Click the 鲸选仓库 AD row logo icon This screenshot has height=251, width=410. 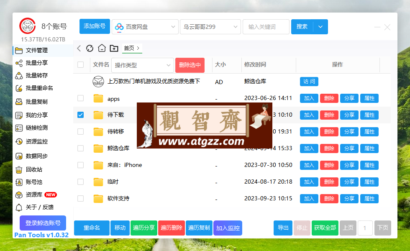point(98,82)
